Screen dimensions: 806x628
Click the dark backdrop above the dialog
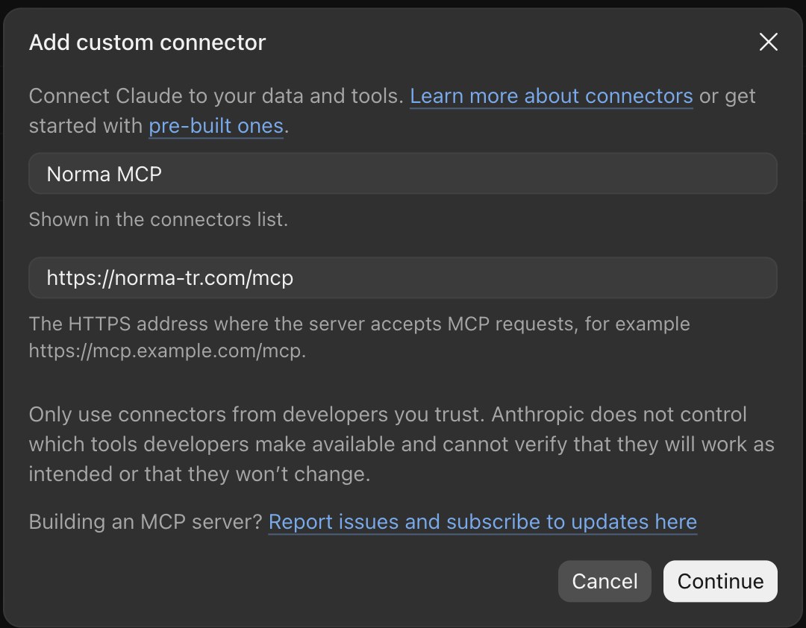click(x=403, y=3)
